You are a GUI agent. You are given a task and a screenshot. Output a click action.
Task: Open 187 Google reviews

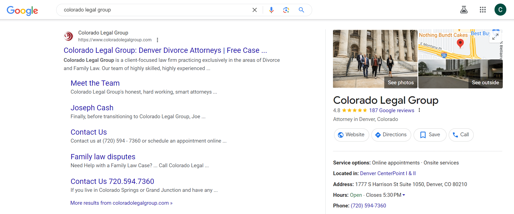coord(391,111)
